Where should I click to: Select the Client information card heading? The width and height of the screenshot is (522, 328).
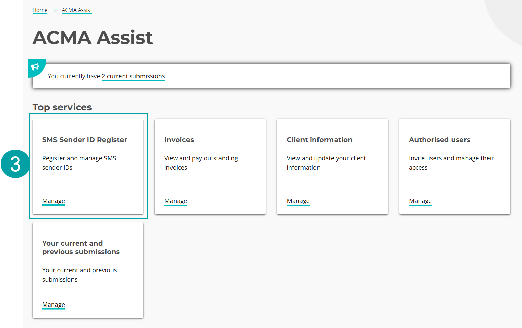click(320, 140)
